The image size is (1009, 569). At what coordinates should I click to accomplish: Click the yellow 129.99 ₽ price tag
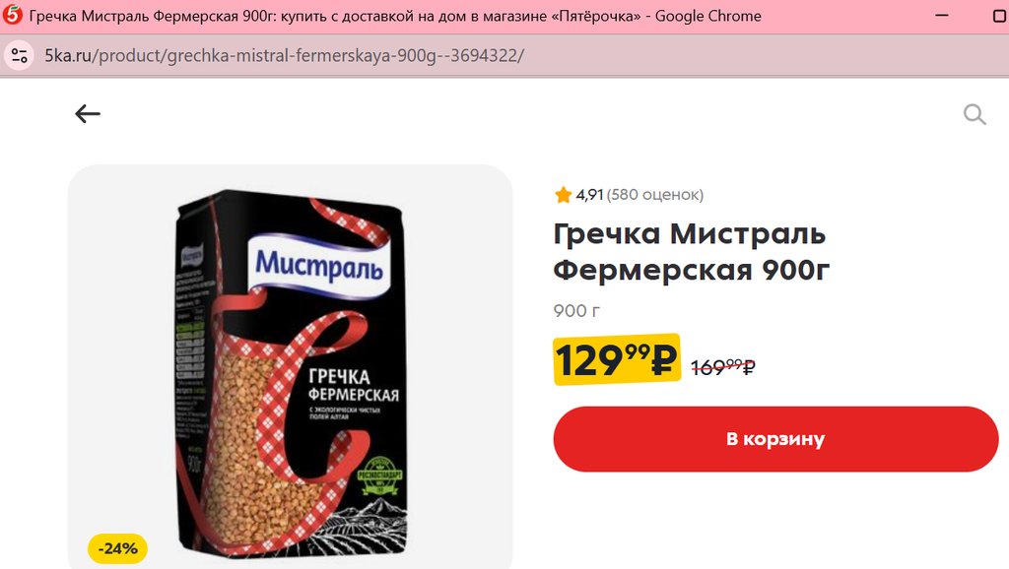(617, 359)
